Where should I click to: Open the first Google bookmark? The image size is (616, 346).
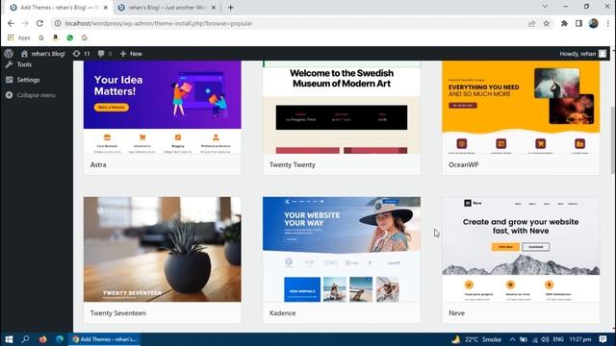[40, 37]
